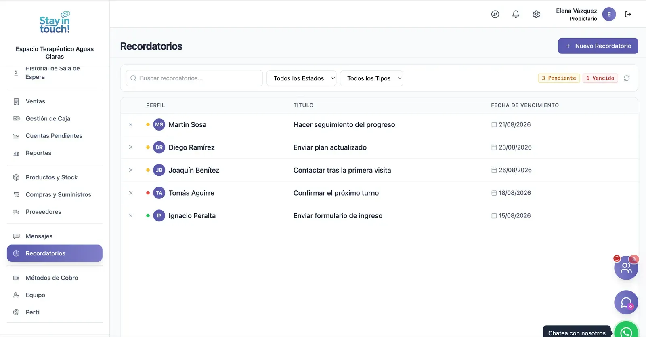Image resolution: width=646 pixels, height=337 pixels.
Task: Click the TA avatar for Tomás Aguirre
Action: click(159, 193)
